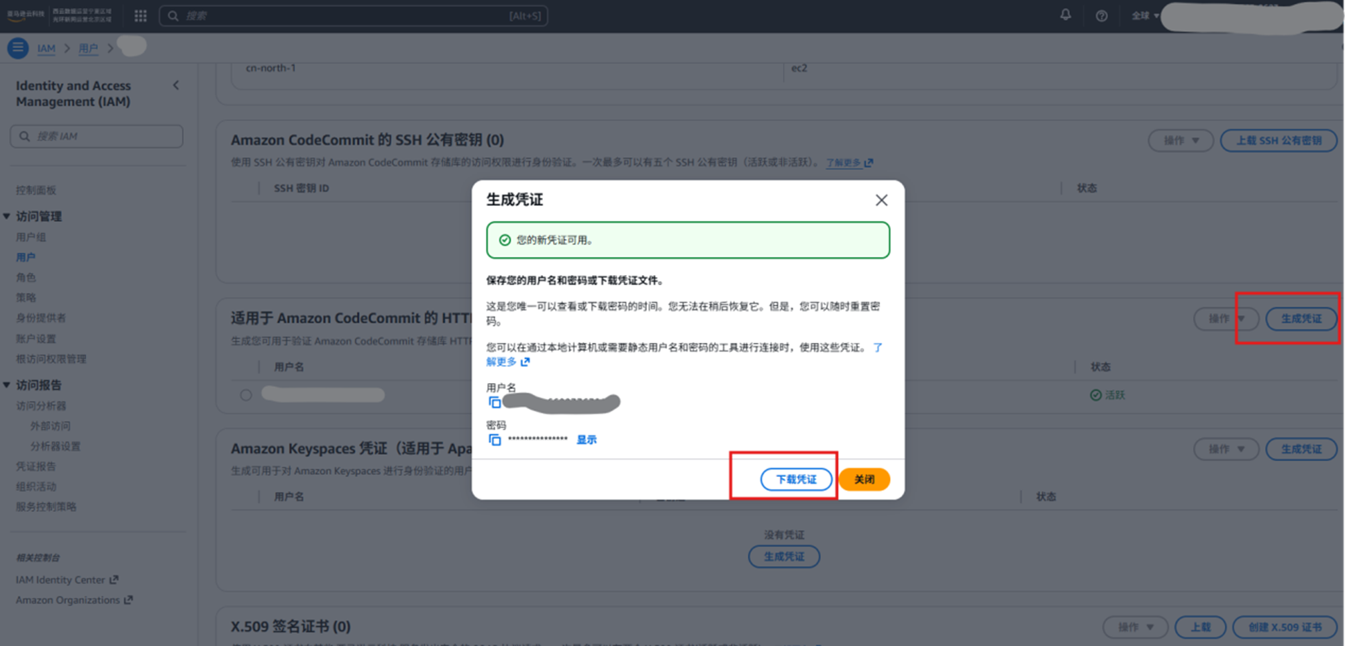Open the IAM breadcrumb link
This screenshot has width=1345, height=646.
(x=46, y=48)
